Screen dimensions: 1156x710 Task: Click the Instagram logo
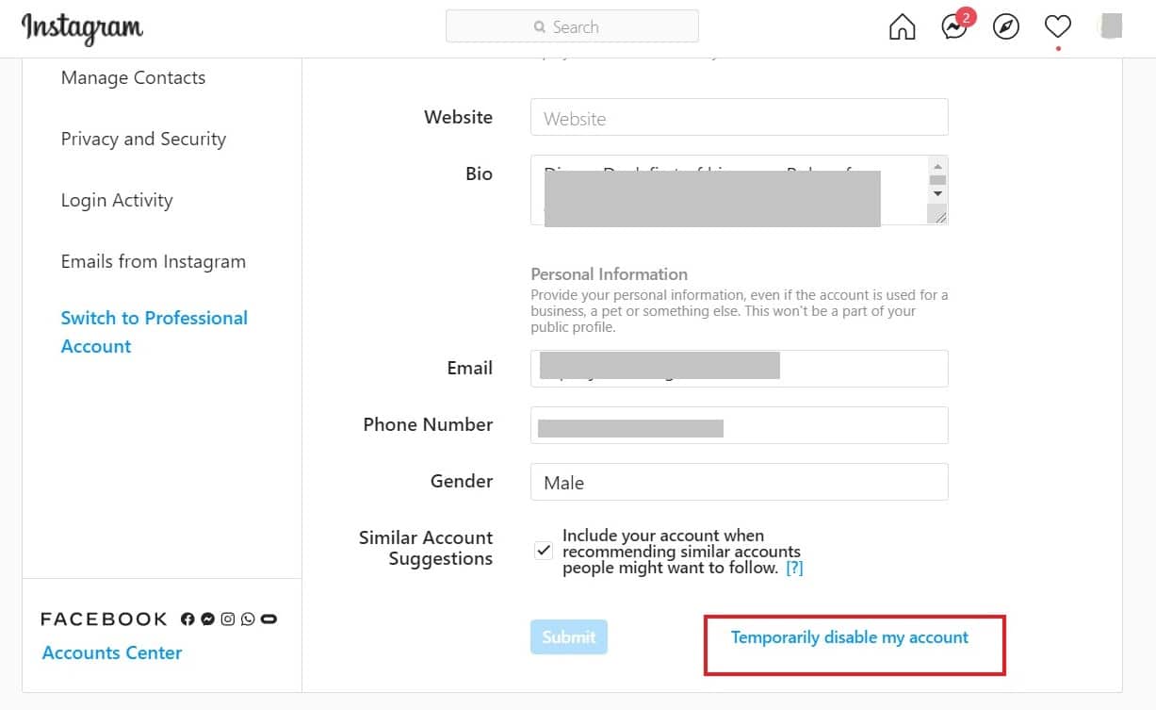[x=80, y=27]
